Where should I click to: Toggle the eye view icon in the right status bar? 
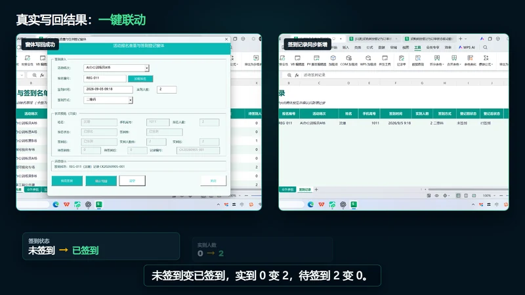pyautogui.click(x=436, y=195)
